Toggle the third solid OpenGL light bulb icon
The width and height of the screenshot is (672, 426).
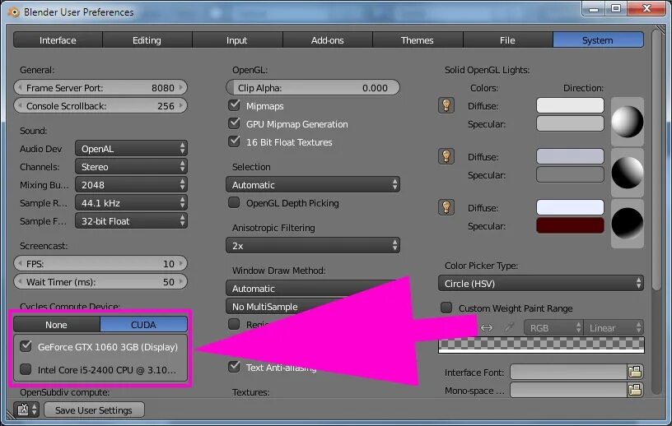click(446, 207)
